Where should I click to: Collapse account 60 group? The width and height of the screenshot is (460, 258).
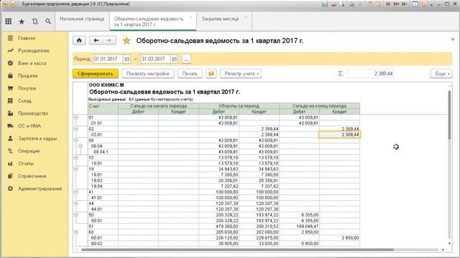click(76, 232)
